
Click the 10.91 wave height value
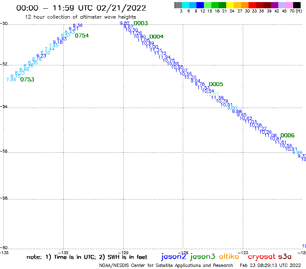pos(291,149)
